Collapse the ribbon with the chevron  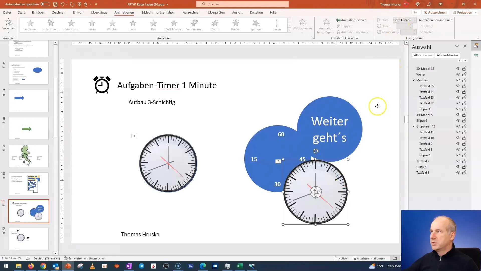click(x=477, y=38)
